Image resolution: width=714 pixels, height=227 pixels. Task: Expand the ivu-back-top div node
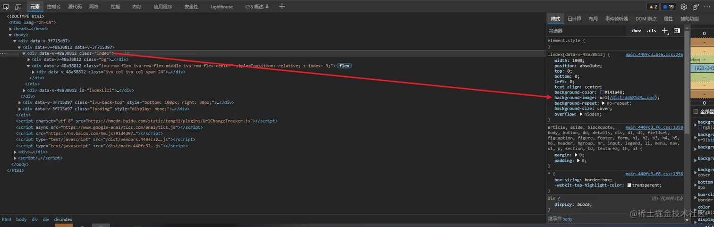pos(20,102)
